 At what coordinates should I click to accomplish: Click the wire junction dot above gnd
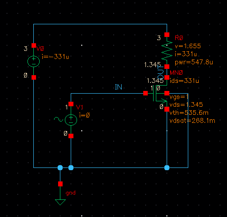(x=60, y=167)
